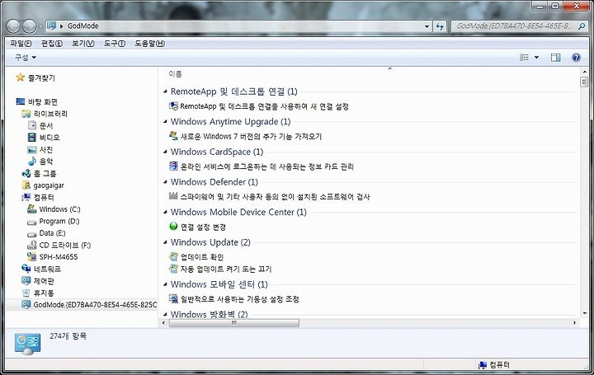Viewport: 594px width, 375px height.
Task: Select the Program (D:) drive
Action: [x=59, y=221]
